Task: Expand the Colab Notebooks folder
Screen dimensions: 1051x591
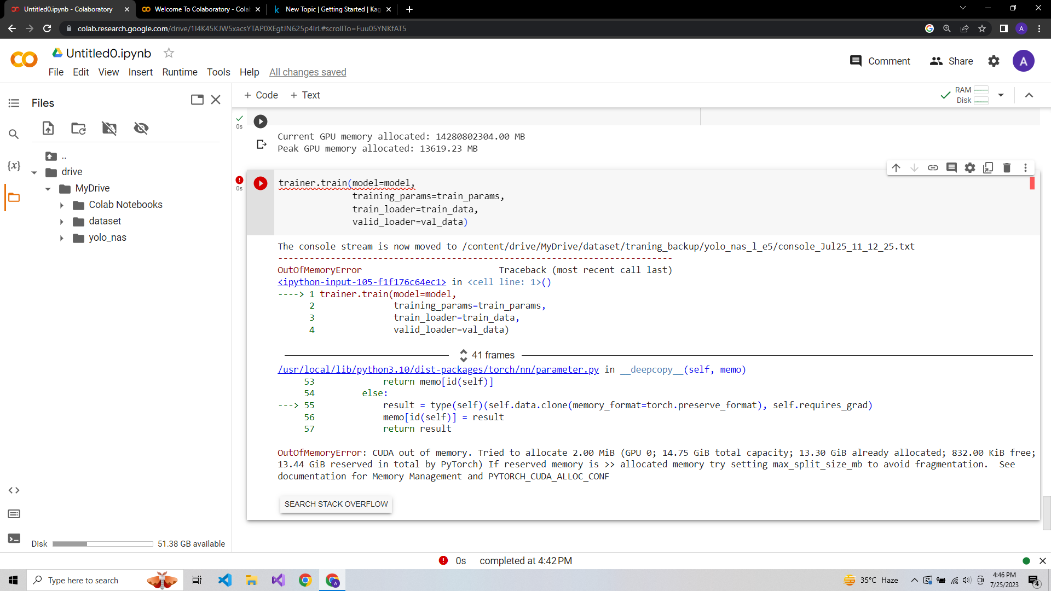Action: pyautogui.click(x=62, y=205)
